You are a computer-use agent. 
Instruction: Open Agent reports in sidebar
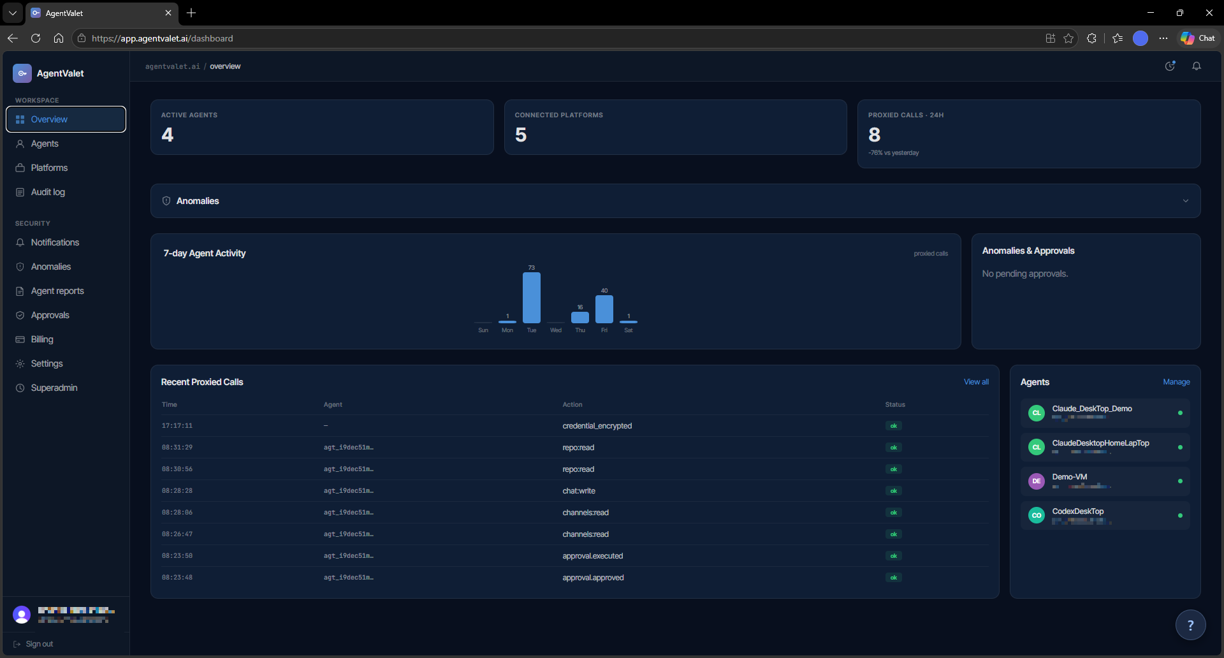(x=66, y=291)
